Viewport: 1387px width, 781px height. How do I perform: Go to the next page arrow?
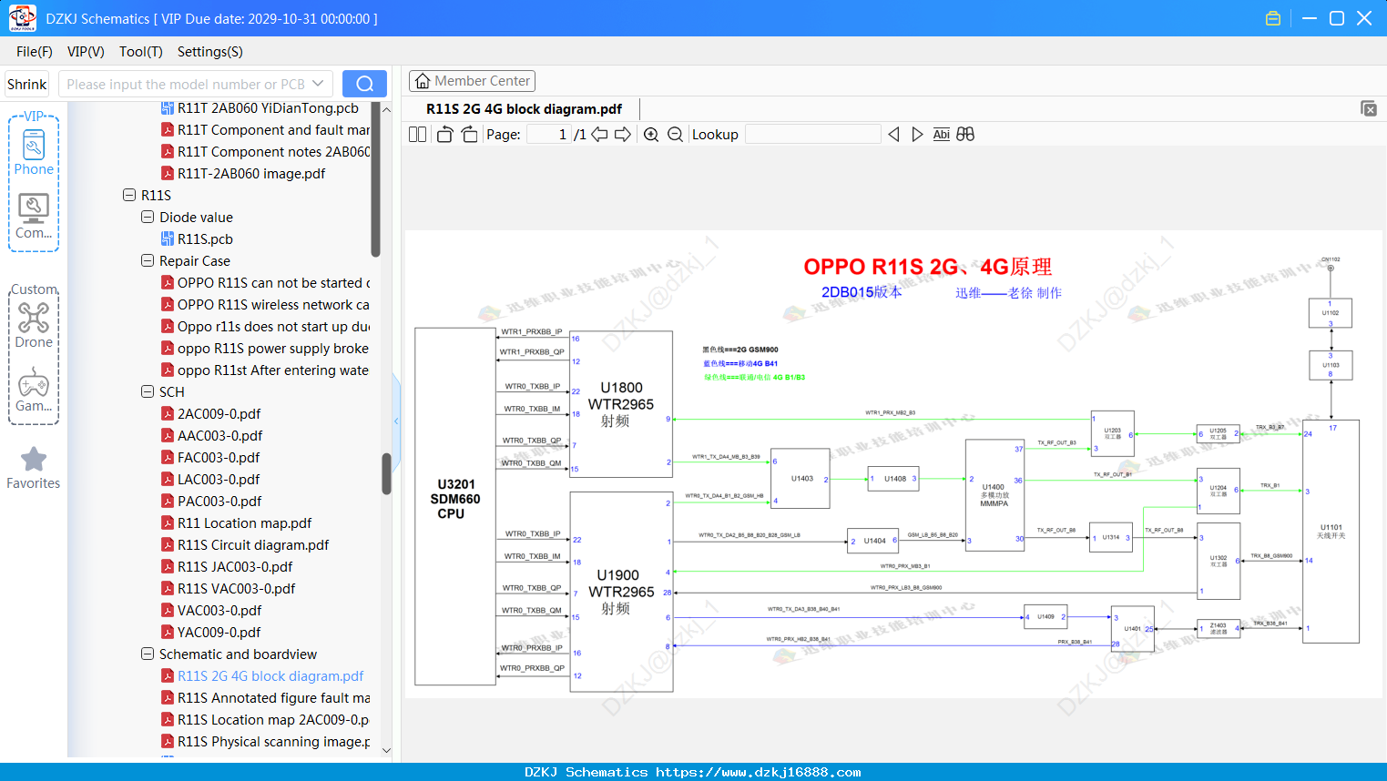[x=623, y=135]
